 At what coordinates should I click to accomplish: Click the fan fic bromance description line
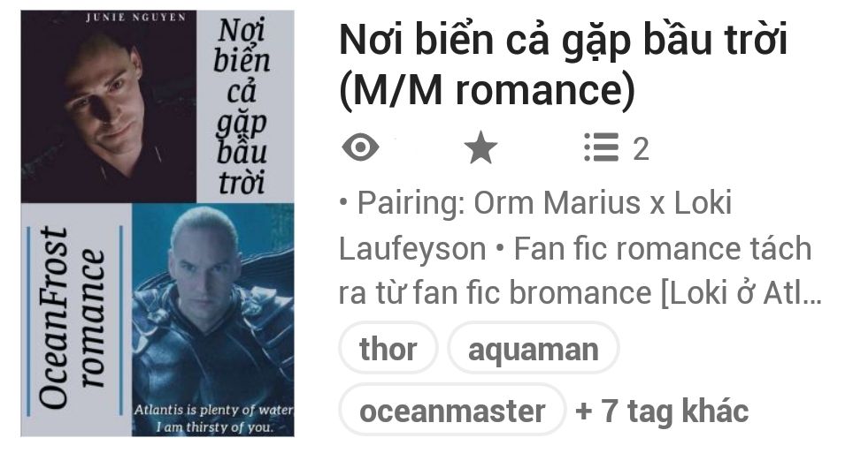pos(580,292)
